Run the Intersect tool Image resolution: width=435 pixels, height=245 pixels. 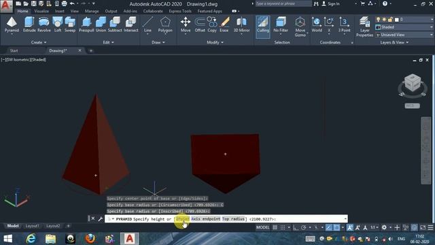(130, 24)
